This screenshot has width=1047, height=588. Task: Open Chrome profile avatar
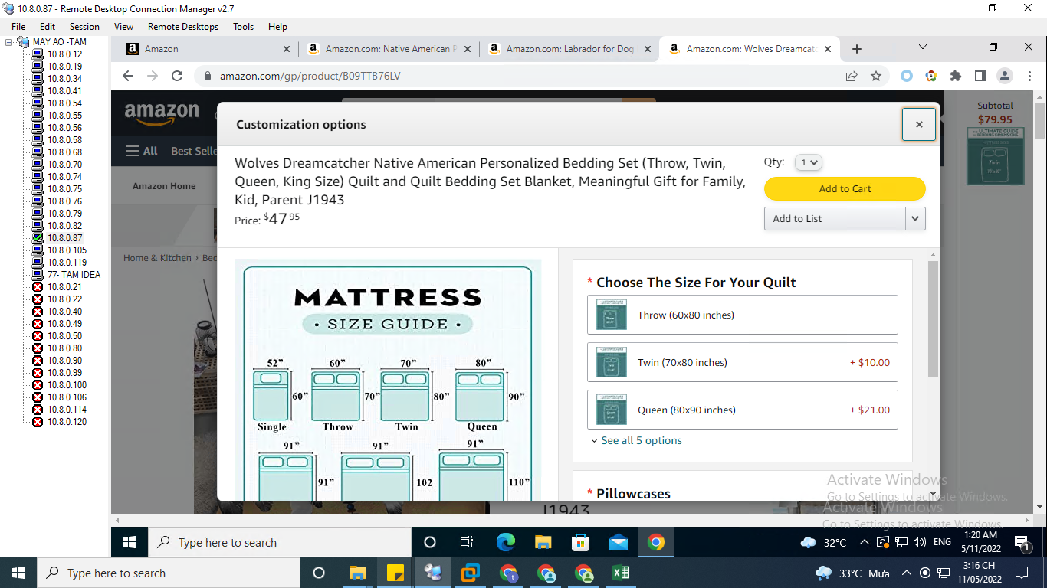point(1004,76)
